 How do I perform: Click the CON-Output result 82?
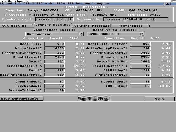(140, 86)
